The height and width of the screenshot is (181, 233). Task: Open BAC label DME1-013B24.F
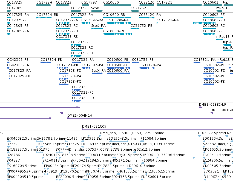[x=212, y=105]
